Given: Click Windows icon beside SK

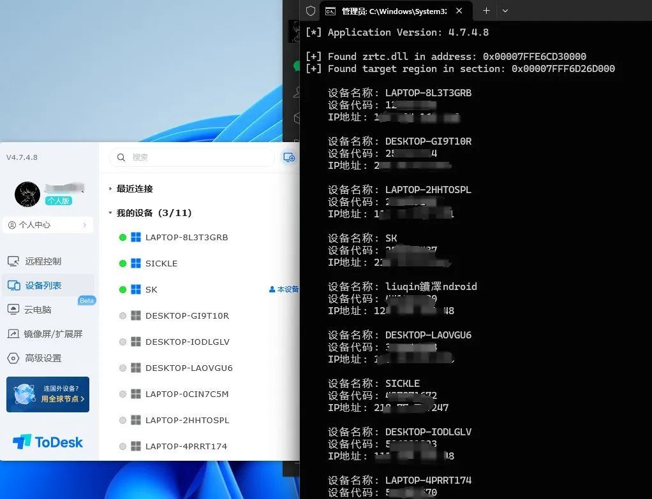Looking at the screenshot, I should 135,289.
